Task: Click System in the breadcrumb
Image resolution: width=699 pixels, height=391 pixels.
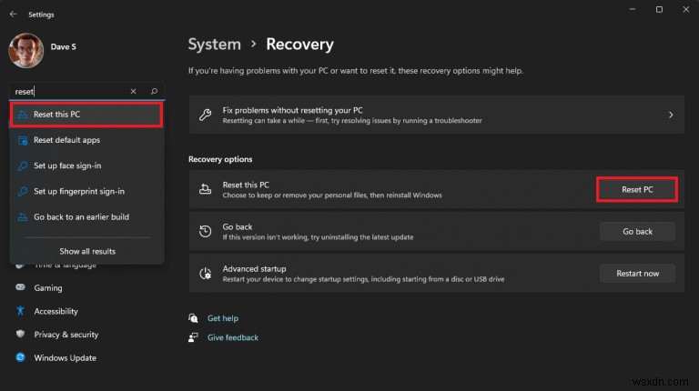Action: click(x=215, y=44)
